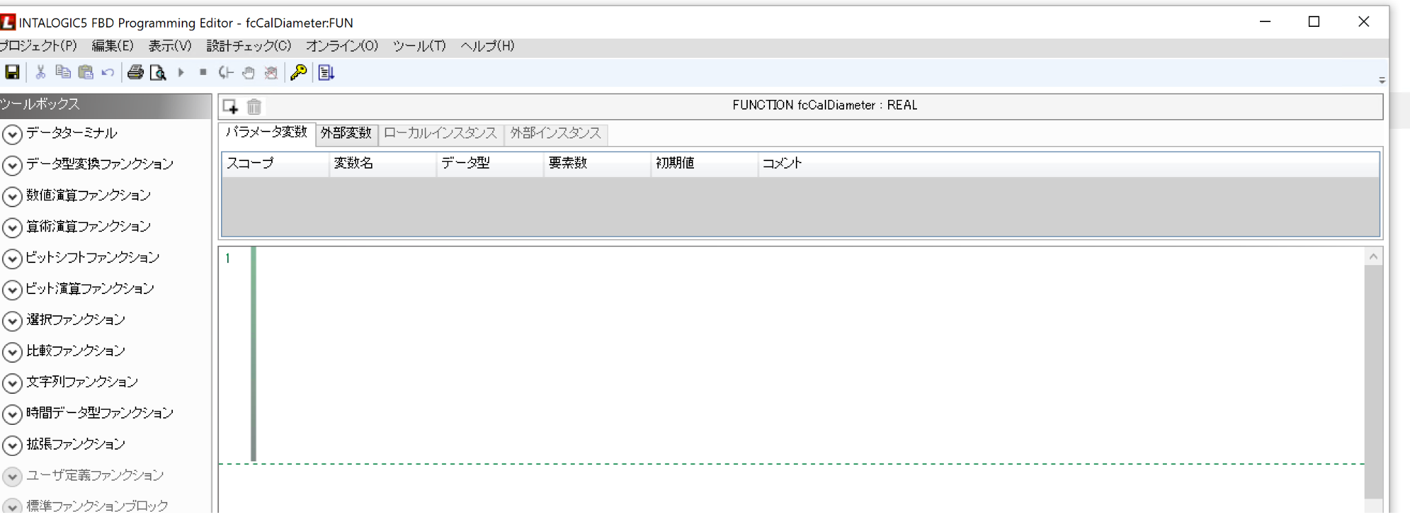Expand 数値演算ファンクション toolbox section
The image size is (1410, 513).
click(12, 196)
